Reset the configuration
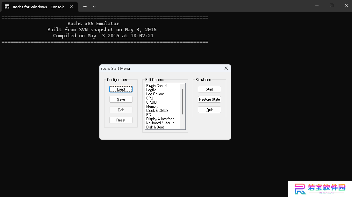Screen dimensions: 352x197 (121, 120)
